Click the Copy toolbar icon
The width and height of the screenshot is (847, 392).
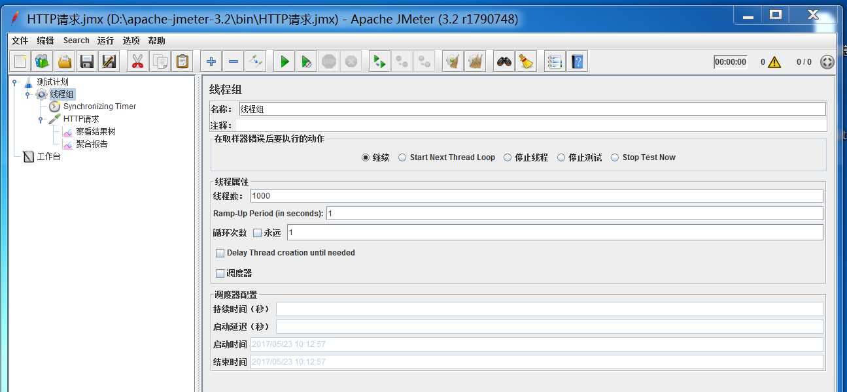tap(160, 62)
